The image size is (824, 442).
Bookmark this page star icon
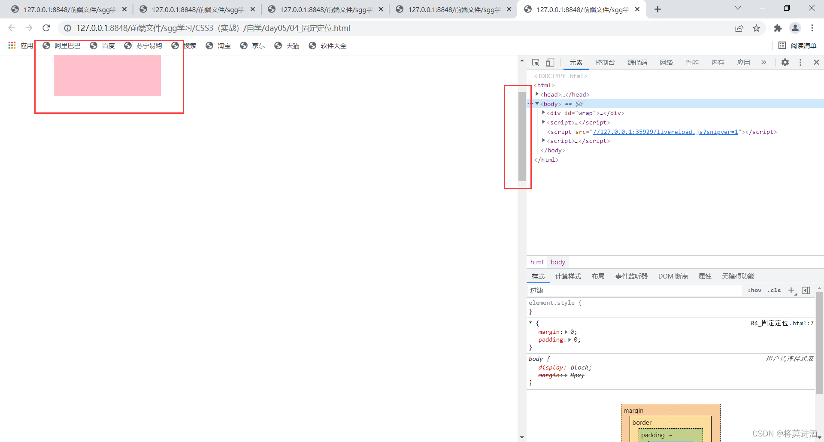756,28
